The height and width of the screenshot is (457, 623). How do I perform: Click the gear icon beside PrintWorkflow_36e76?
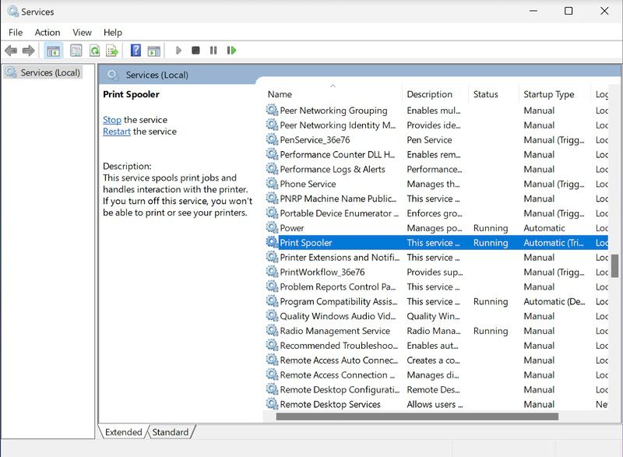click(x=272, y=272)
